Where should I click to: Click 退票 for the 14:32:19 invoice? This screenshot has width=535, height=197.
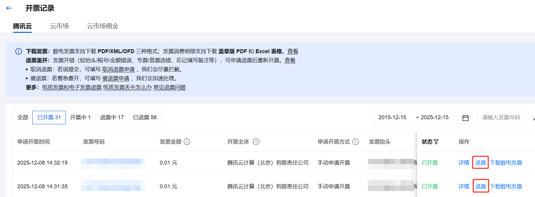pyautogui.click(x=480, y=163)
